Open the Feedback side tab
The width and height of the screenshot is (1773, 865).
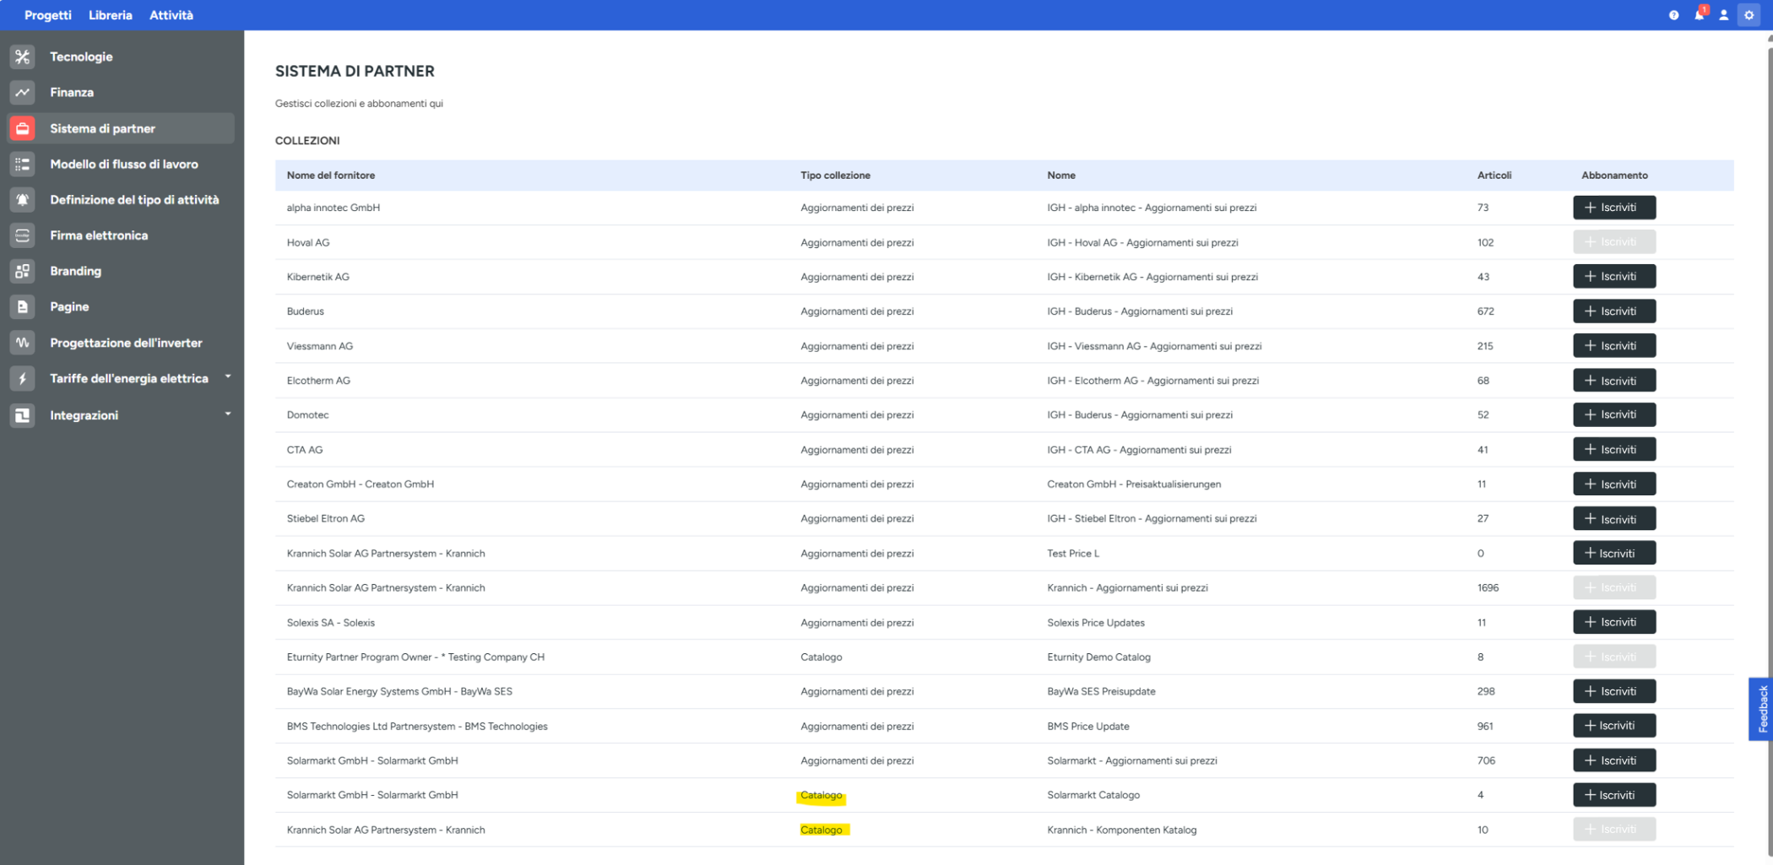1762,709
